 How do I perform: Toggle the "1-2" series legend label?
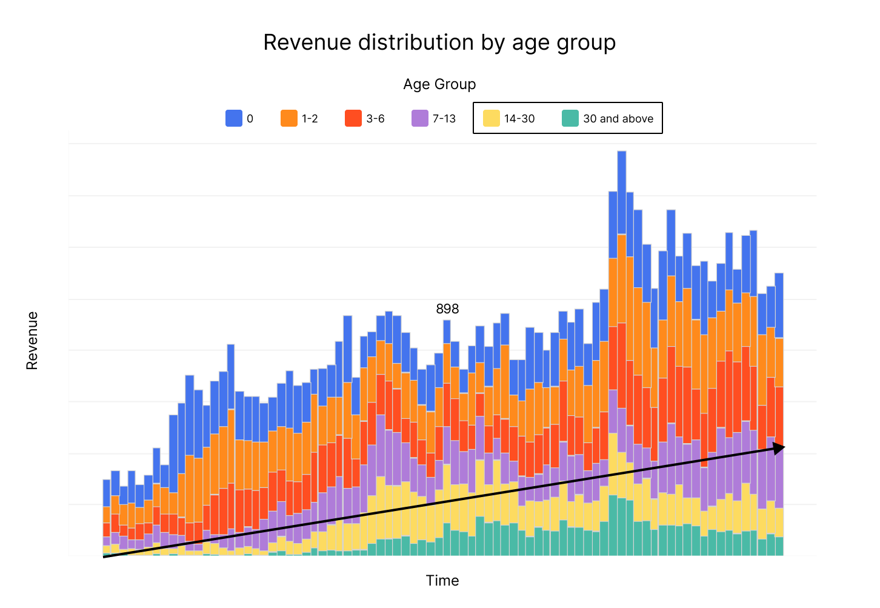pyautogui.click(x=310, y=119)
